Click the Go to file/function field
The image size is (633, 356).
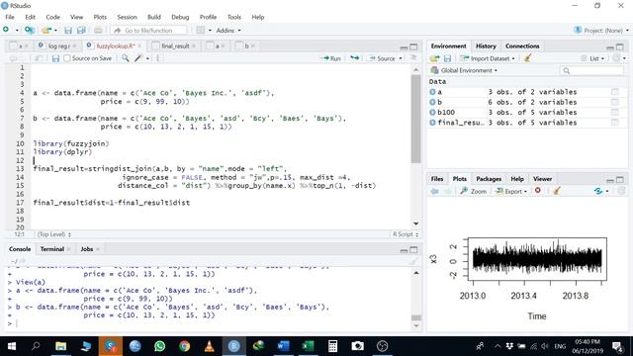[148, 31]
